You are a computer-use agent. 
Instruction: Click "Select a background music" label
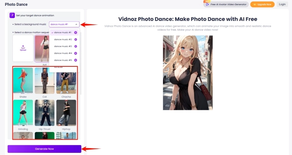coord(30,24)
